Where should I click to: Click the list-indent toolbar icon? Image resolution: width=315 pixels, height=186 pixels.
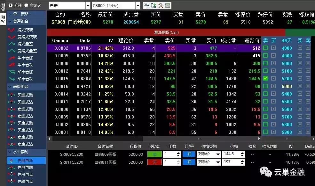(x=147, y=5)
